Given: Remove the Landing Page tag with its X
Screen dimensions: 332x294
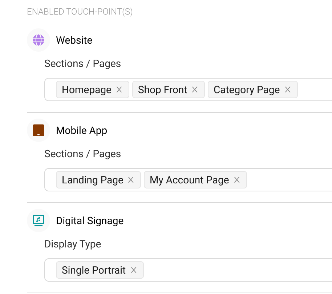Looking at the screenshot, I should [x=131, y=180].
